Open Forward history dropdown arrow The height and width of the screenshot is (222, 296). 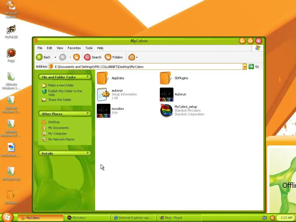[x=70, y=58]
